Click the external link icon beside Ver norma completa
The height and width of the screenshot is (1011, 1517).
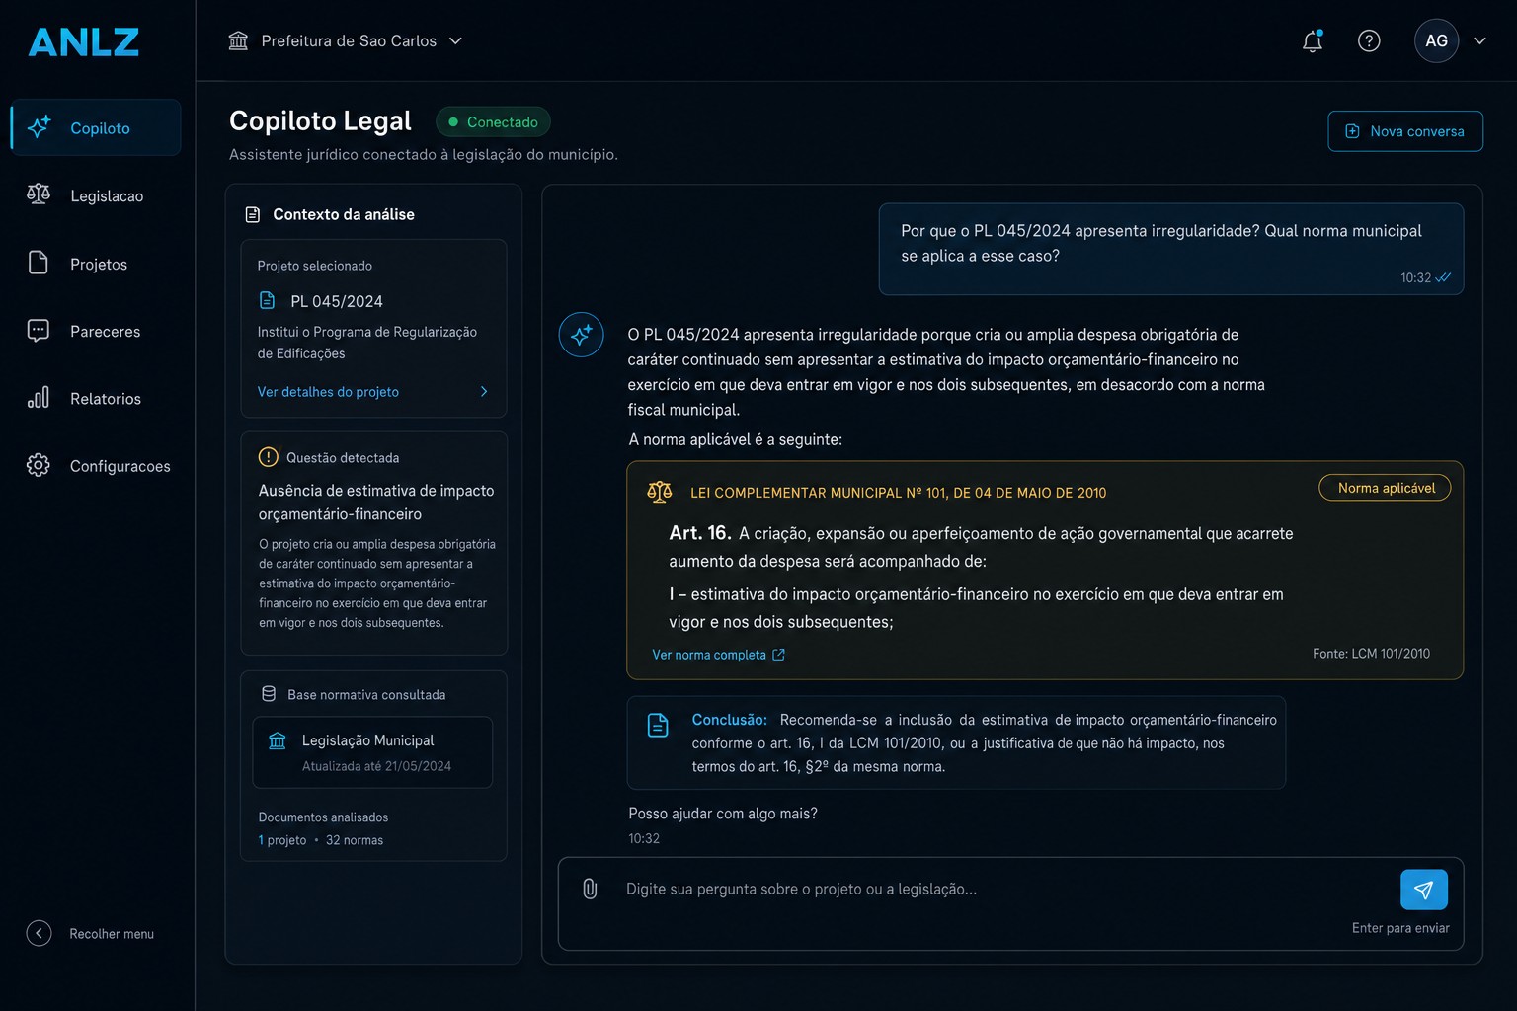pos(778,655)
